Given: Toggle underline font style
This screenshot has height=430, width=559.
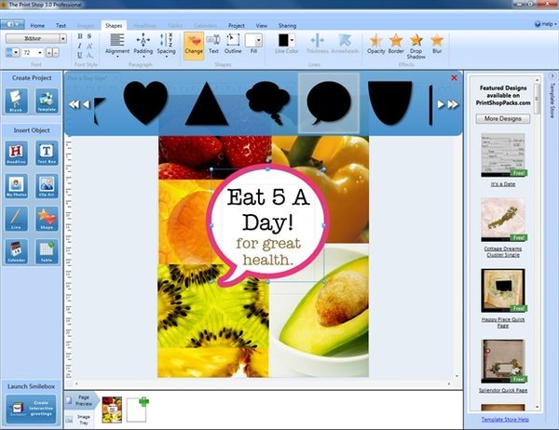Looking at the screenshot, I should click(80, 55).
